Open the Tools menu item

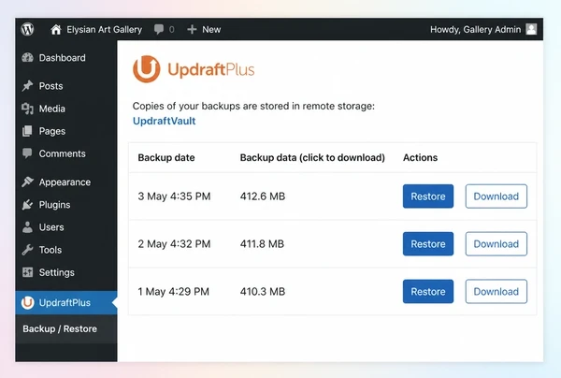point(50,250)
